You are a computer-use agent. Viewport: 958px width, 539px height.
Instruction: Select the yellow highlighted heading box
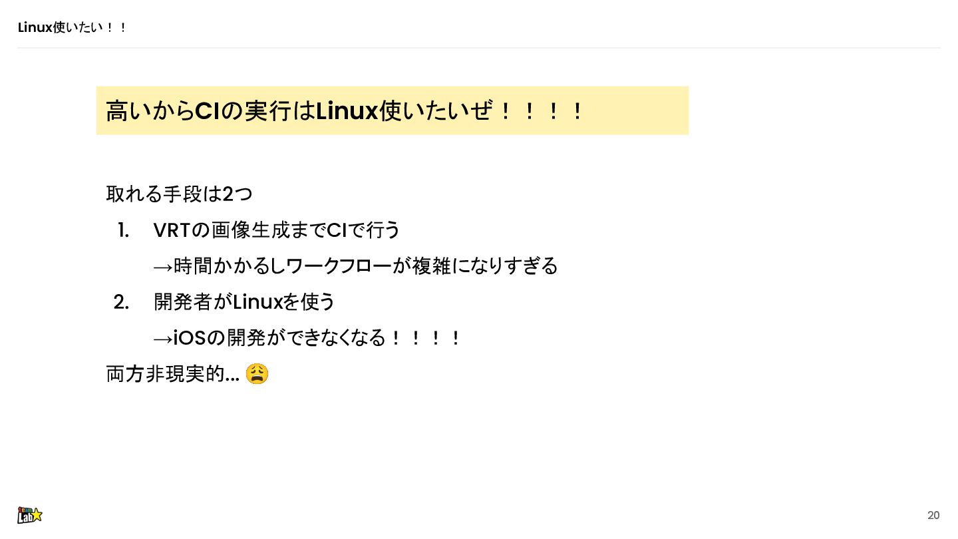click(x=393, y=110)
